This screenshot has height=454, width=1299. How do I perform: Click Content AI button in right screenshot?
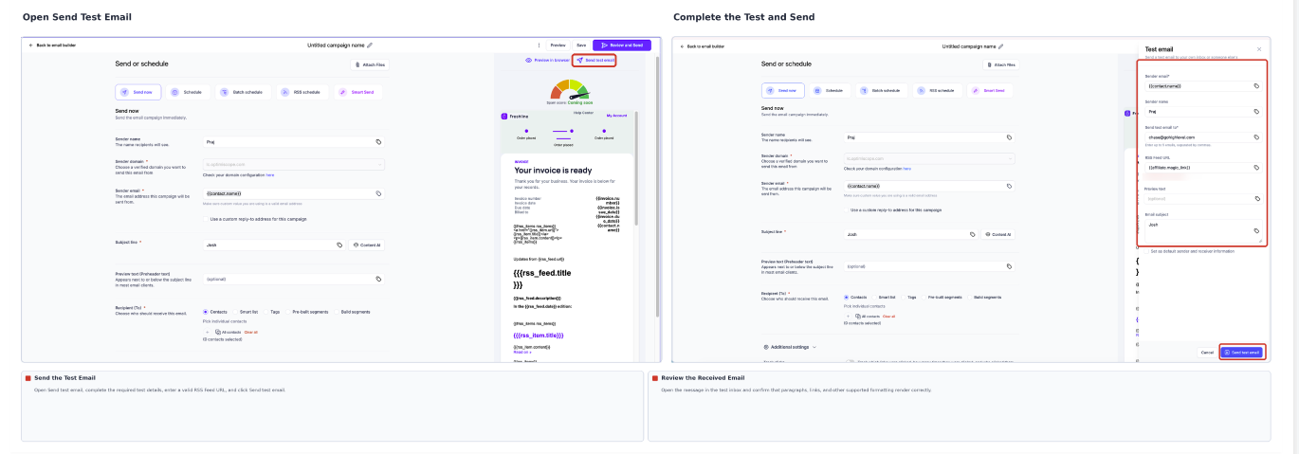point(999,234)
